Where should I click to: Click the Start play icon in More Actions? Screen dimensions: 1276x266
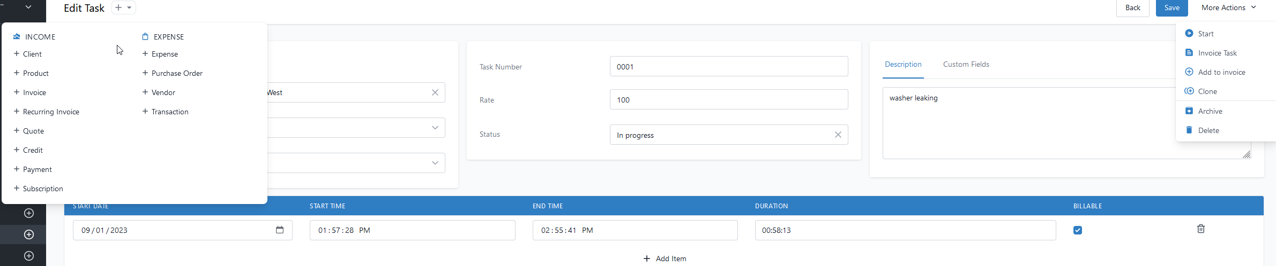tap(1189, 33)
